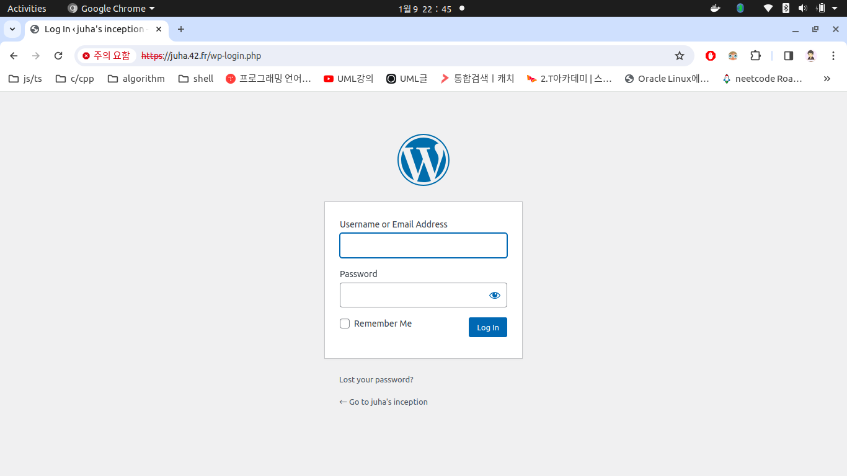Open the Wi-Fi status icon
Image resolution: width=847 pixels, height=476 pixels.
click(768, 8)
